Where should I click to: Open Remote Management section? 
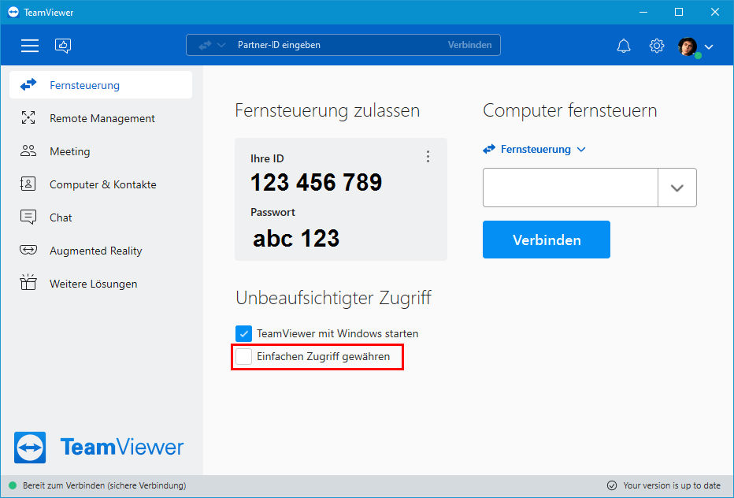point(101,118)
